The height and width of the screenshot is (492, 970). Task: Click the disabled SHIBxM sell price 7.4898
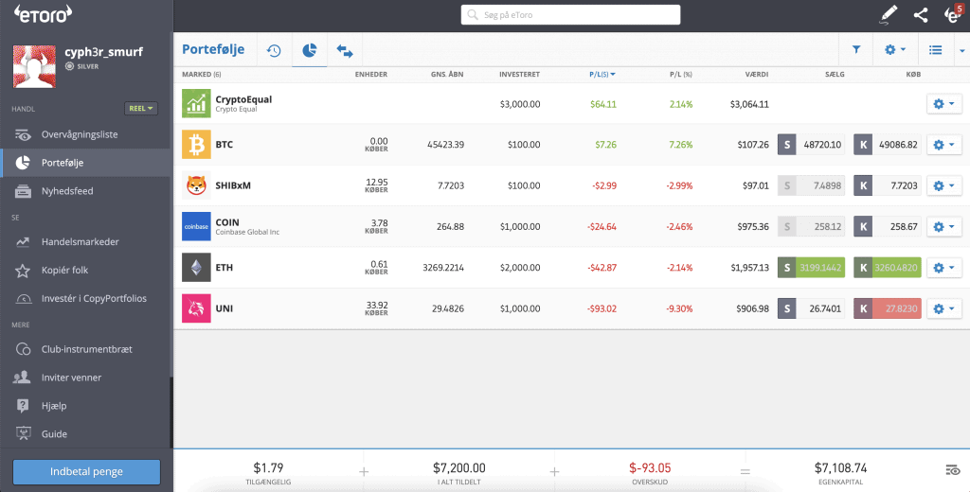(811, 185)
